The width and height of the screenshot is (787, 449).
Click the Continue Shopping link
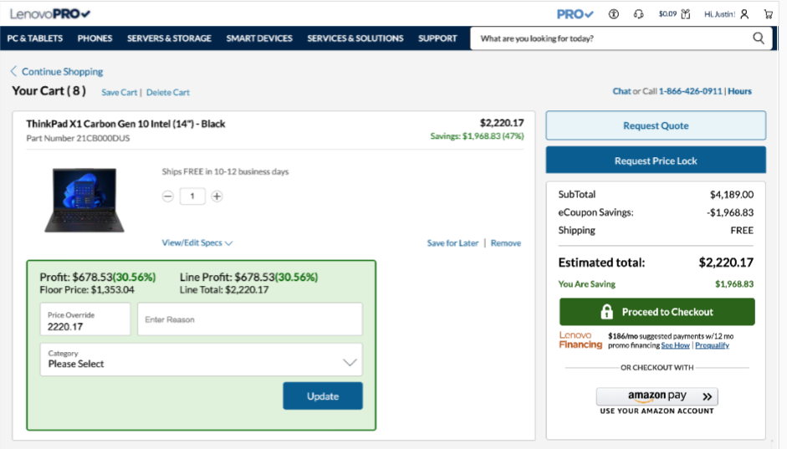click(x=62, y=71)
